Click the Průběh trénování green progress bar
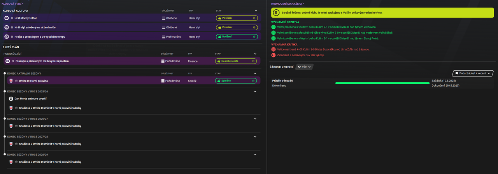The width and height of the screenshot is (498, 174). (382, 83)
